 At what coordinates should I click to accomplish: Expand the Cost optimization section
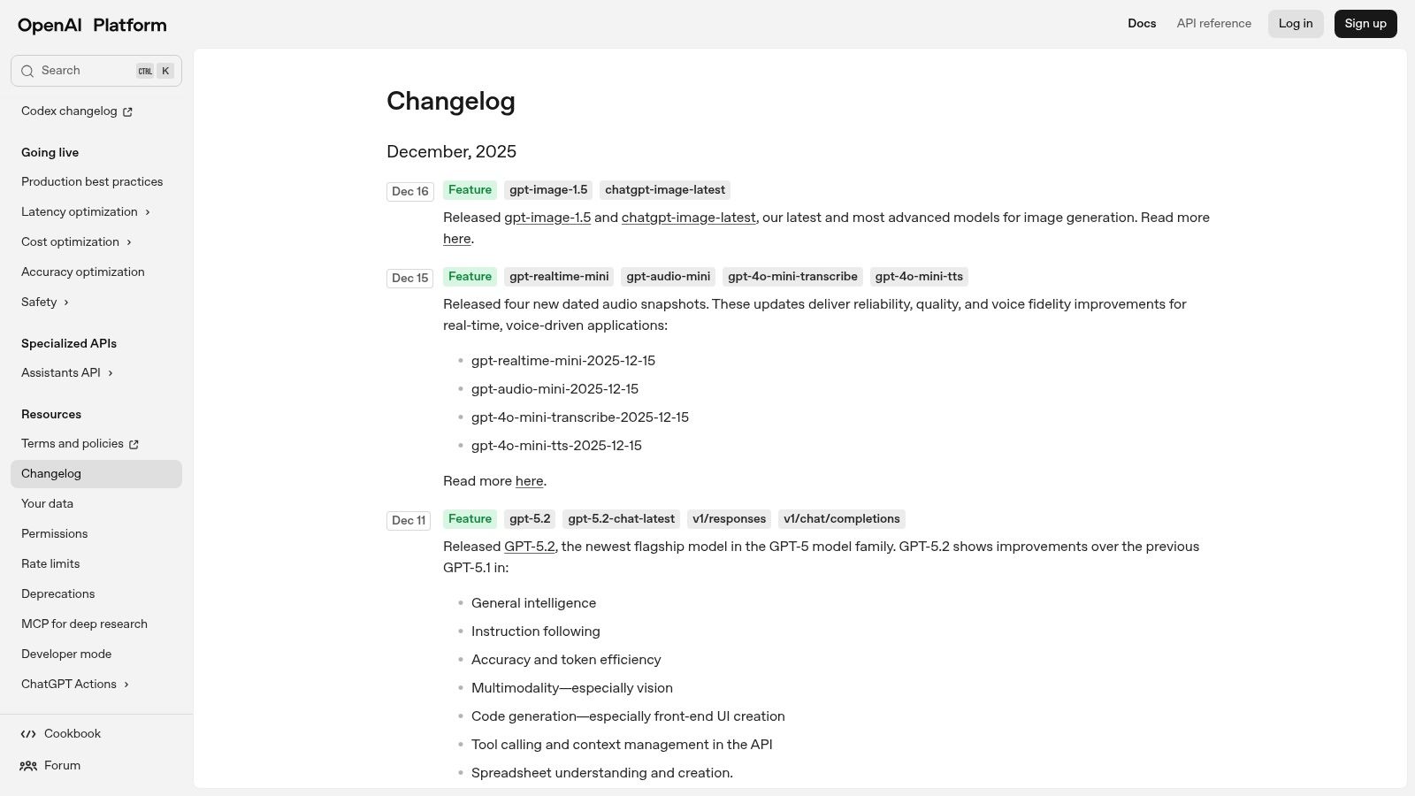[x=129, y=241]
